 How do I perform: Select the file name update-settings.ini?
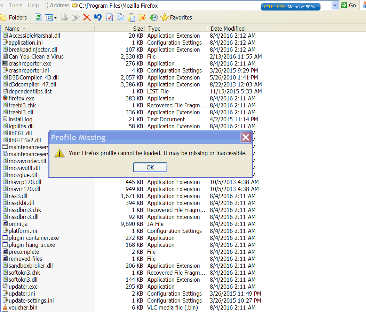pyautogui.click(x=31, y=300)
